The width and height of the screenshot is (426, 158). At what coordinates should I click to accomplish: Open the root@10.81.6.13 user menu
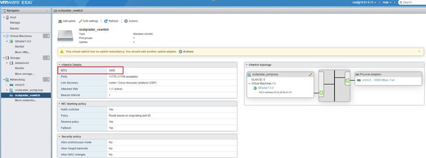point(364,3)
